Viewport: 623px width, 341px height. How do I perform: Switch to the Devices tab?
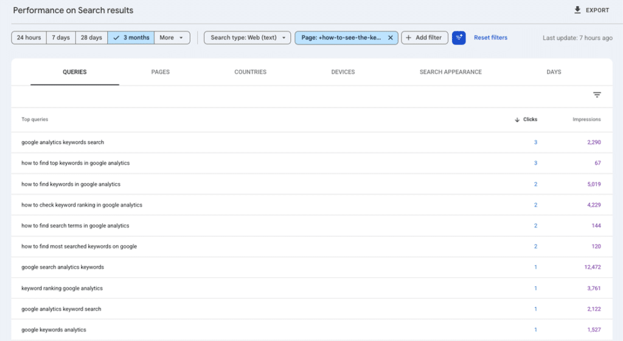click(343, 72)
